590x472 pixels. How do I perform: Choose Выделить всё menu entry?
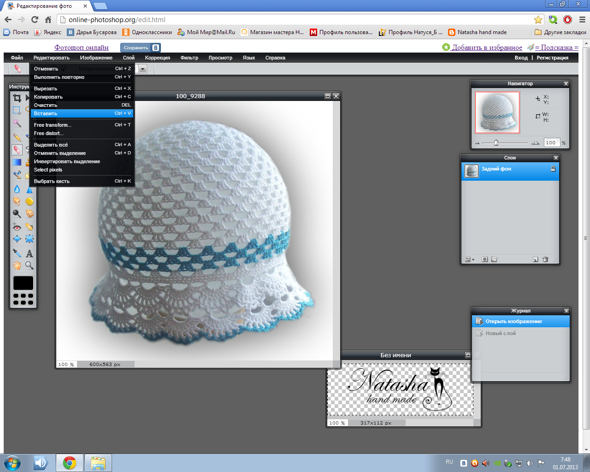pyautogui.click(x=82, y=145)
